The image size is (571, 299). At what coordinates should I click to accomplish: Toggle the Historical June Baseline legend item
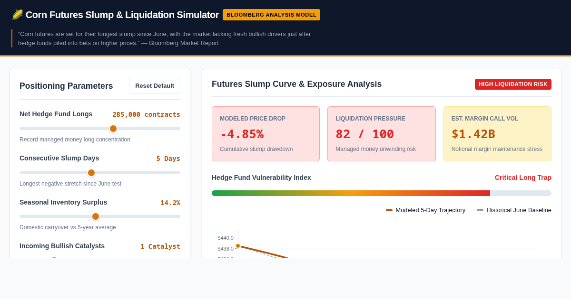(x=514, y=210)
